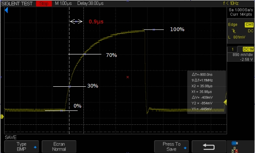Select the -2.58 V channel offset value
The width and height of the screenshot is (255, 153).
click(x=246, y=60)
